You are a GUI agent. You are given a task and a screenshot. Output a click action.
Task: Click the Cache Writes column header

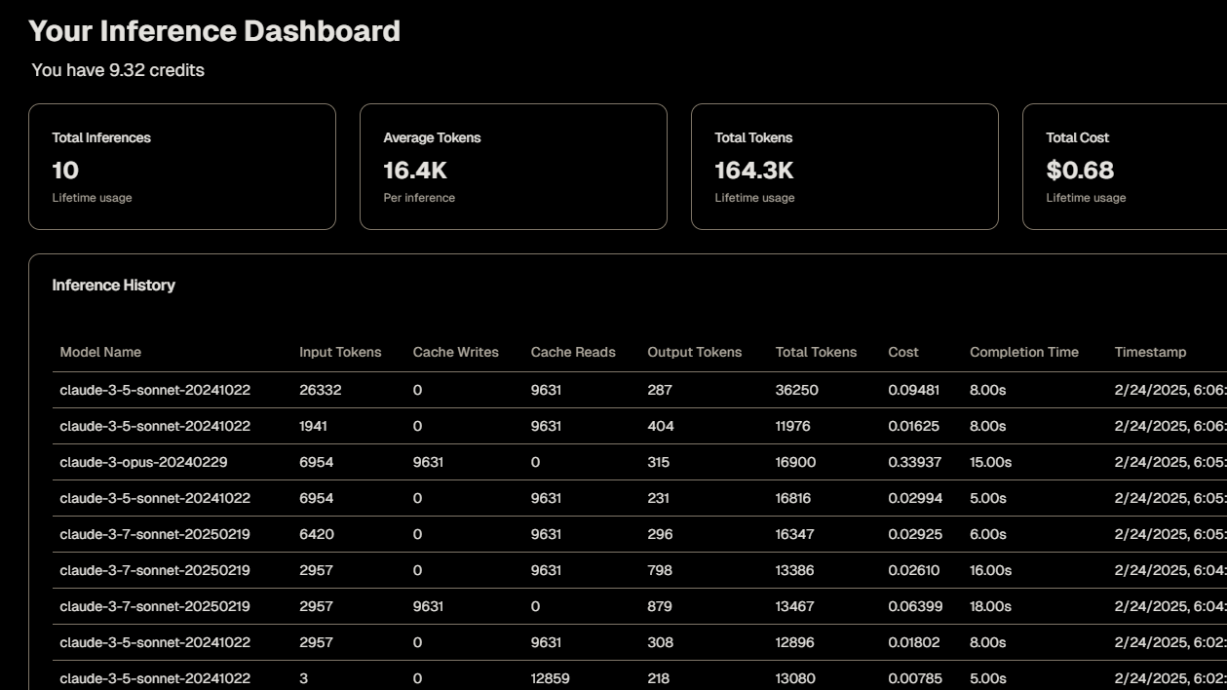click(456, 352)
